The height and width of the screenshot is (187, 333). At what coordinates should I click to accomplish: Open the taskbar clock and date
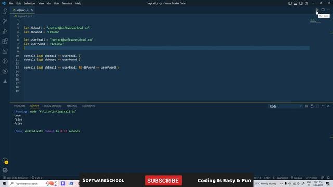318,183
